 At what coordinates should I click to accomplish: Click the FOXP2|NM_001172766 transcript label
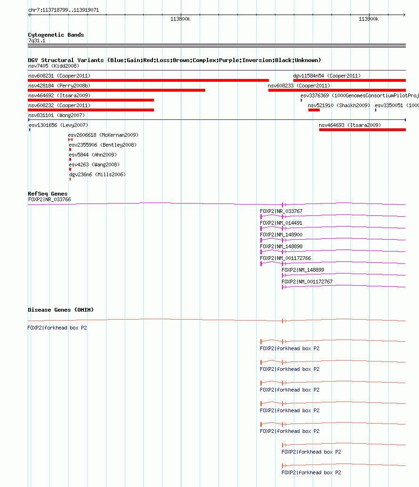pyautogui.click(x=286, y=259)
